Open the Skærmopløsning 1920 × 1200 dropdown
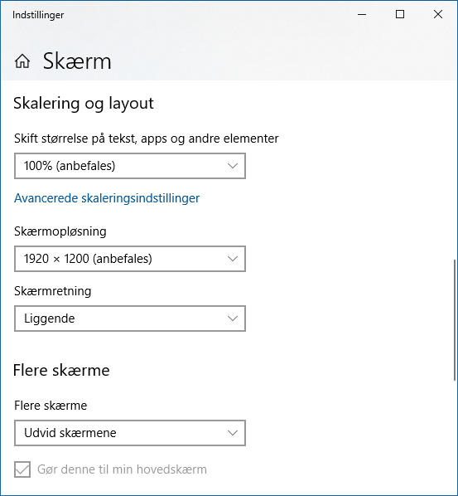 pos(130,259)
